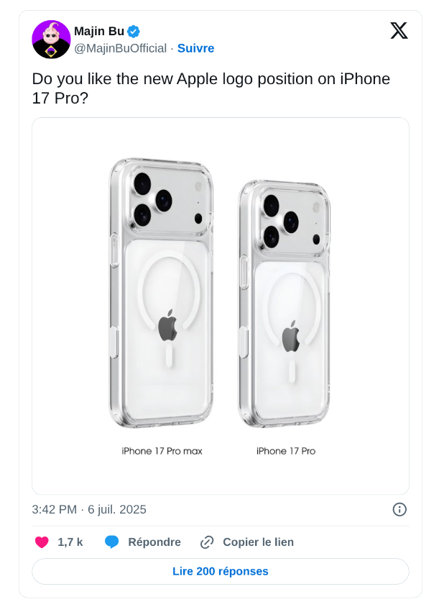Open Majin Bu's profile avatar

coord(51,40)
